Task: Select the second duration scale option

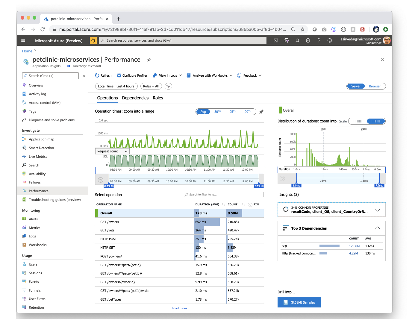Action: pyautogui.click(x=376, y=121)
